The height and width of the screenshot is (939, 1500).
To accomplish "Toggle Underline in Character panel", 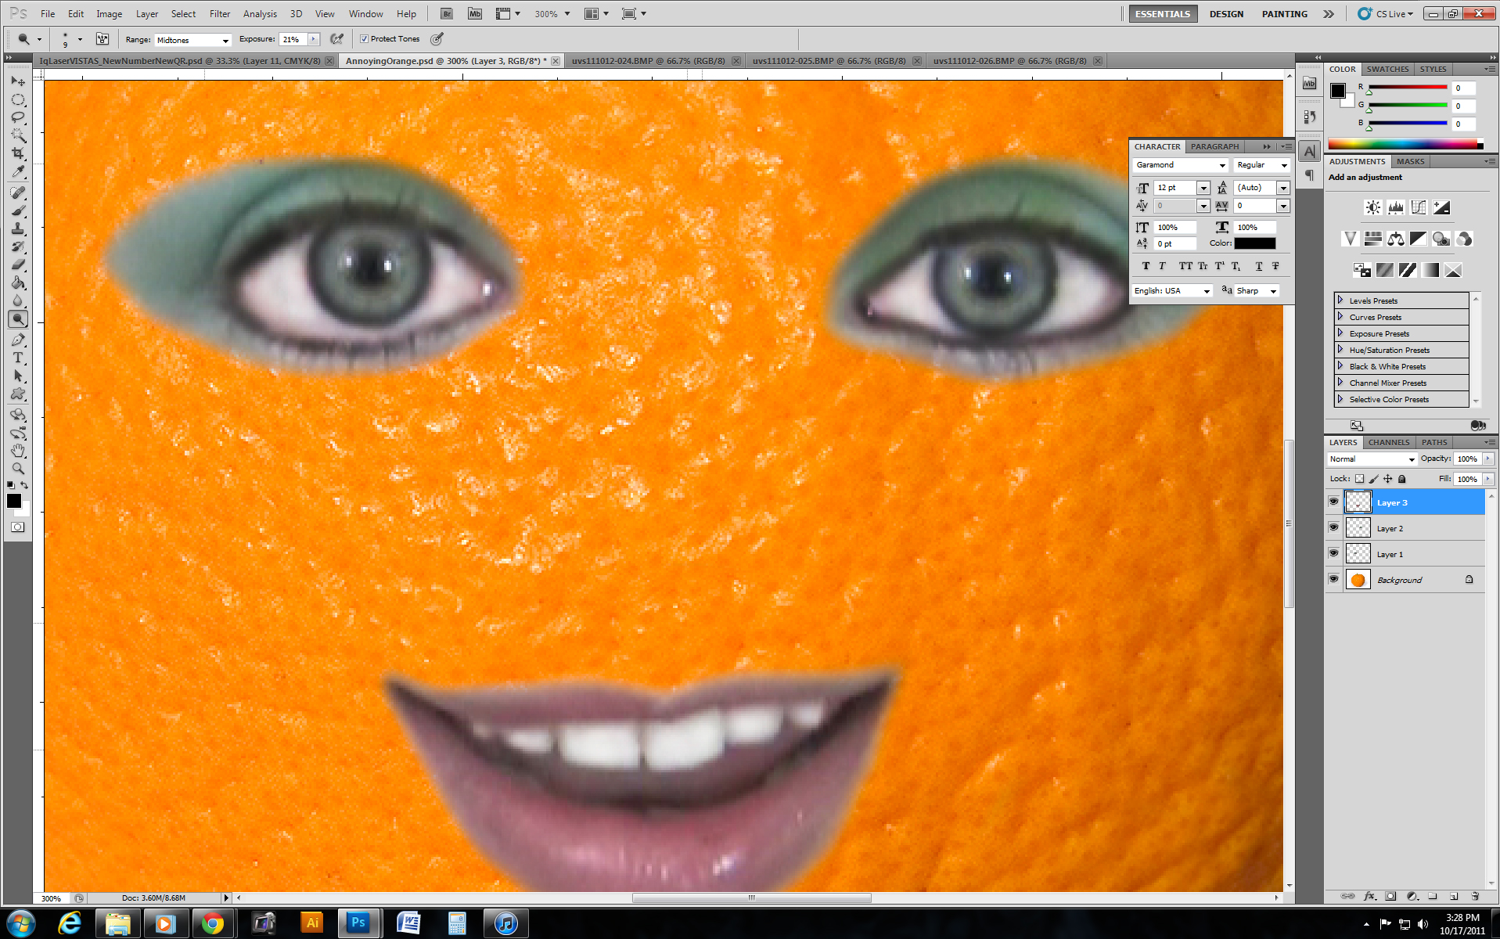I will (1258, 266).
